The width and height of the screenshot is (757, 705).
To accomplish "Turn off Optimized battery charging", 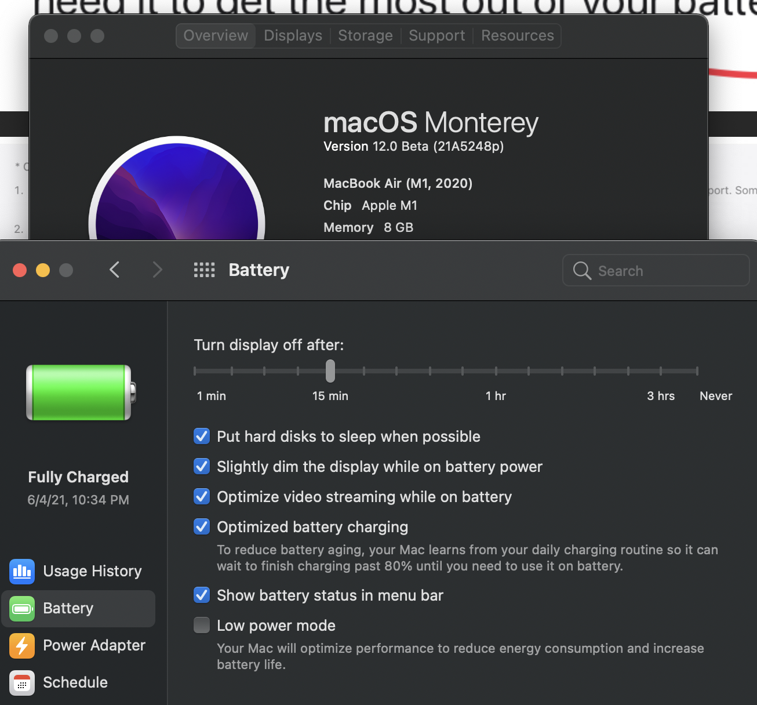I will [202, 526].
